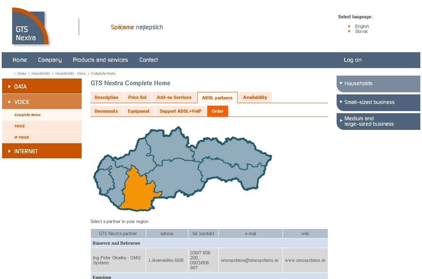Screen dimensions: 422x279
Task: Click the GTS Nextra logo
Action: pos(31,26)
